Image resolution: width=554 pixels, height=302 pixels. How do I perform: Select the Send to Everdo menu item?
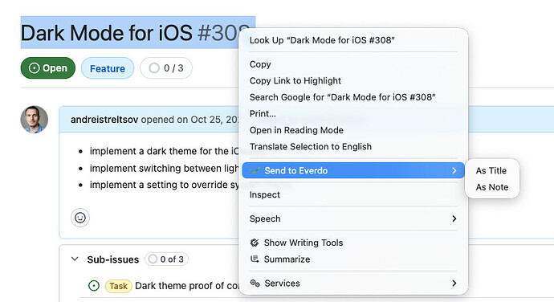coord(353,170)
